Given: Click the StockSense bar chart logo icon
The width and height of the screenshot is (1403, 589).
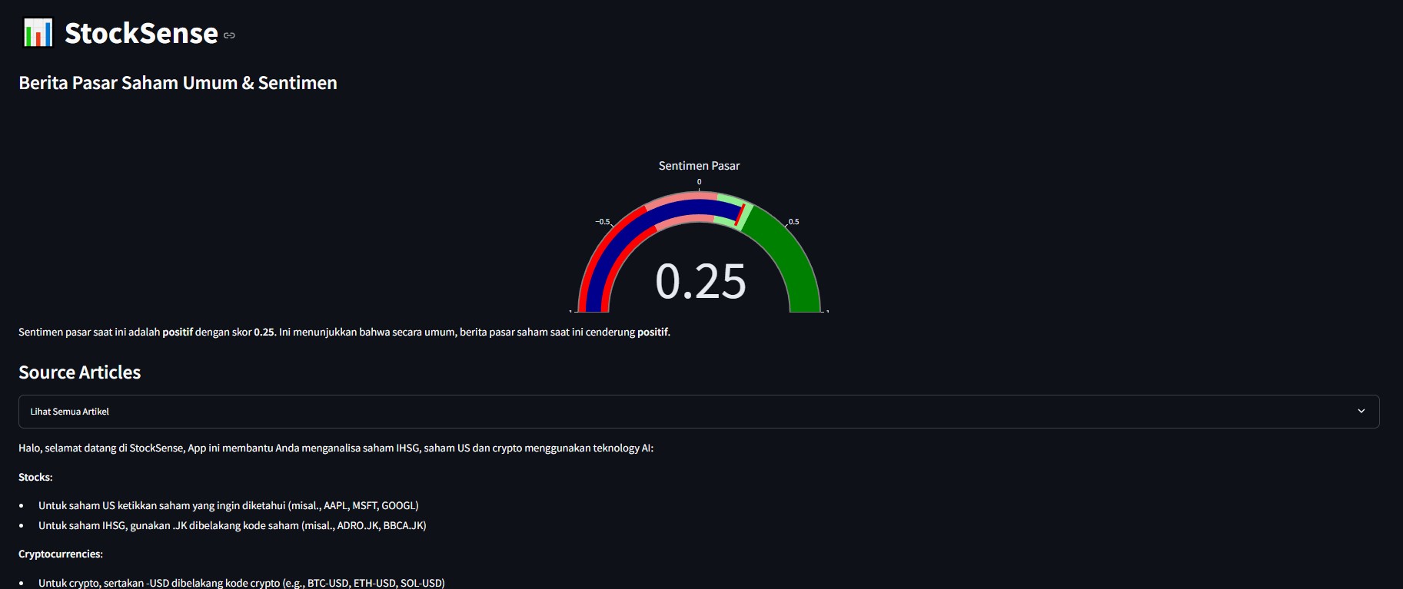Looking at the screenshot, I should (x=38, y=33).
